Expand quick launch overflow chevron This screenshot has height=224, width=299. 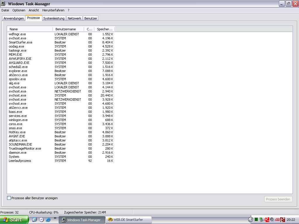(55, 218)
